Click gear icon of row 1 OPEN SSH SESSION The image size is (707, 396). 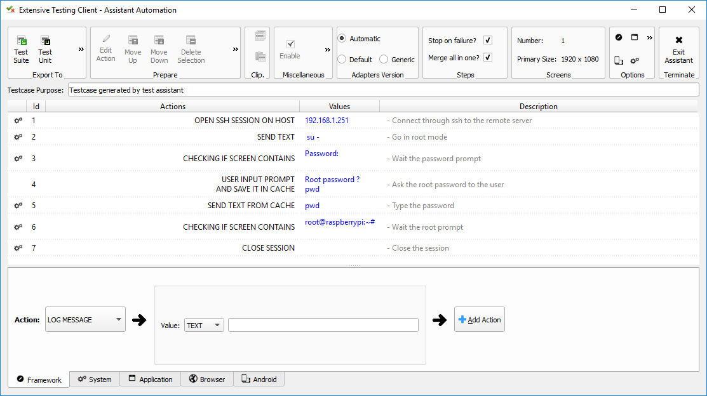[18, 121]
